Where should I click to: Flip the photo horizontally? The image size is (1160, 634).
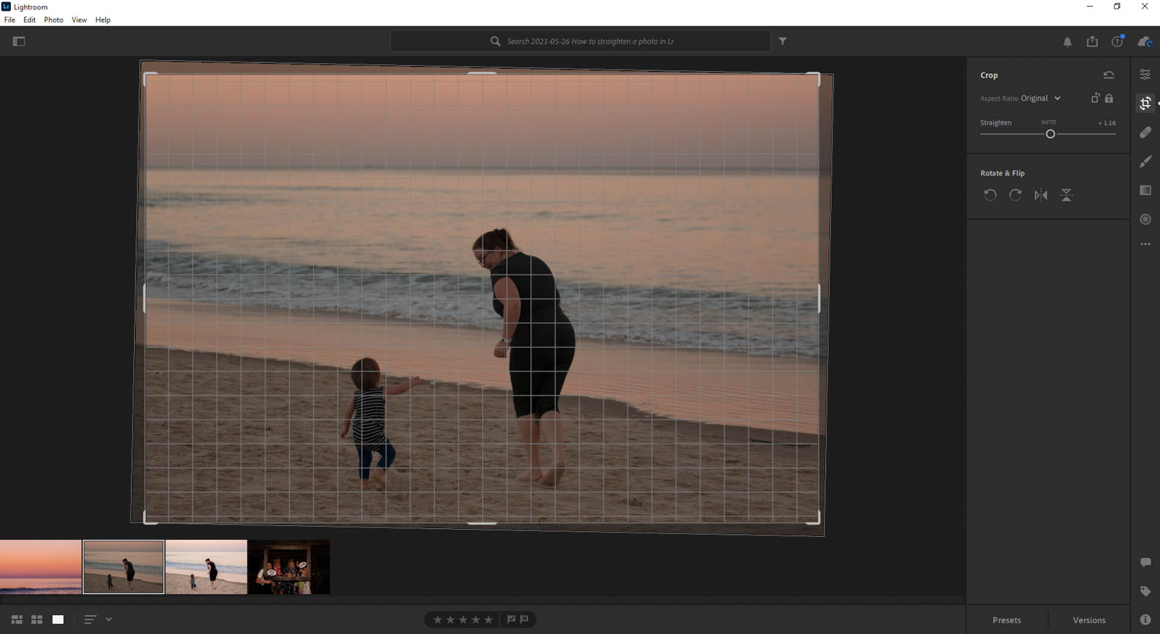click(1040, 195)
